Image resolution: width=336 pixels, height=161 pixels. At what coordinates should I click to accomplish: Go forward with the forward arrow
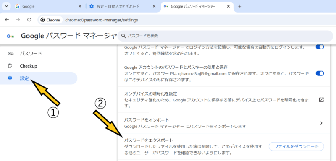18,20
